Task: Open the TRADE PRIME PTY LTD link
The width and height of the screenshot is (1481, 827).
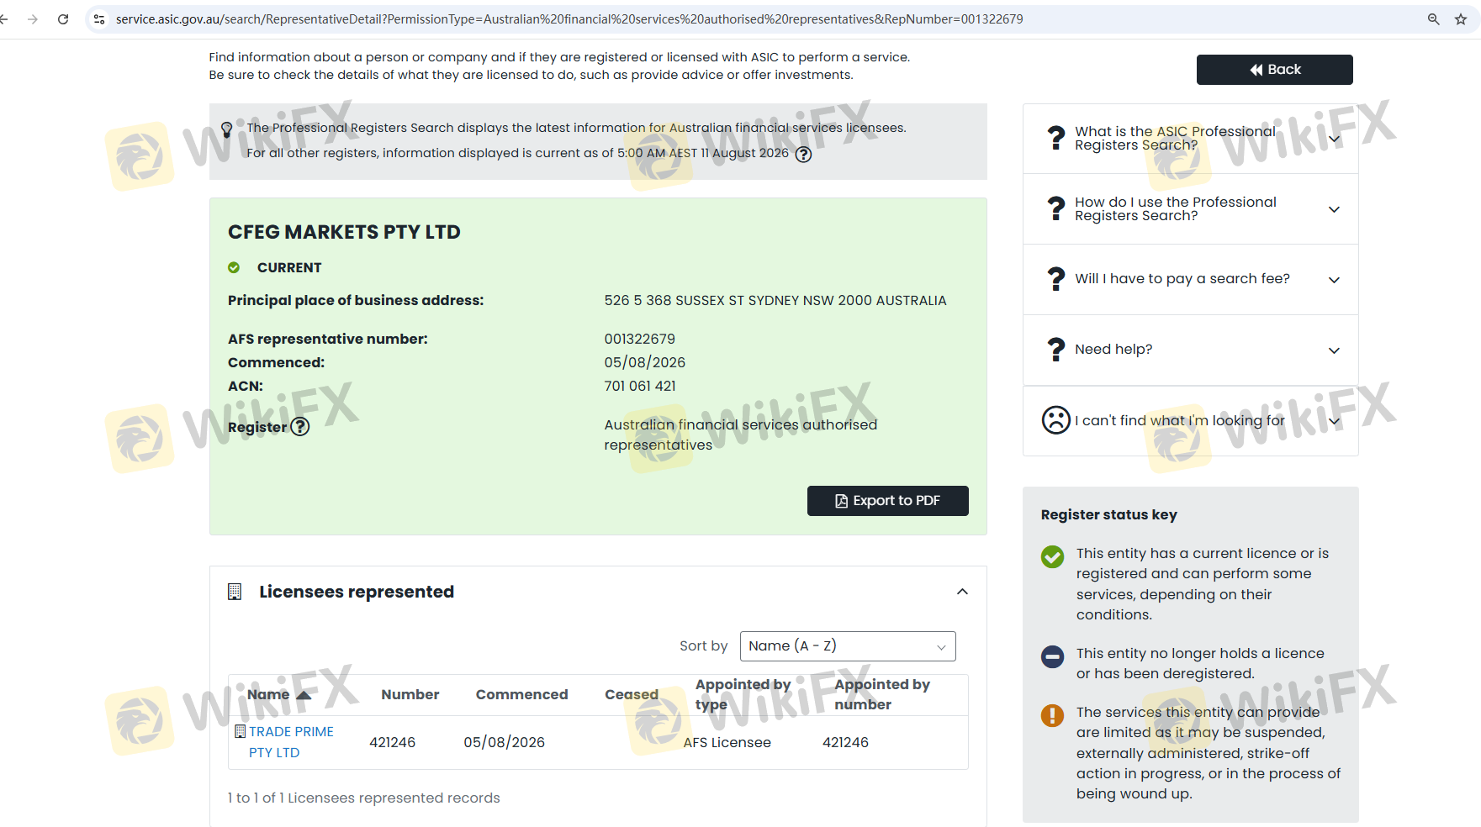Action: click(291, 742)
